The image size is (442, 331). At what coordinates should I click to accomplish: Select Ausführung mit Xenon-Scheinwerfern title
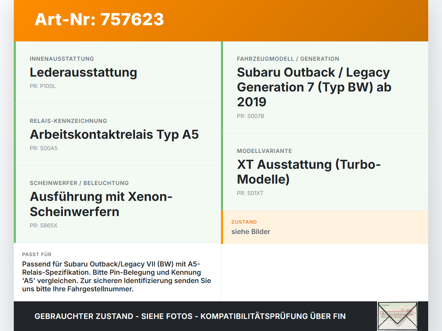[101, 204]
